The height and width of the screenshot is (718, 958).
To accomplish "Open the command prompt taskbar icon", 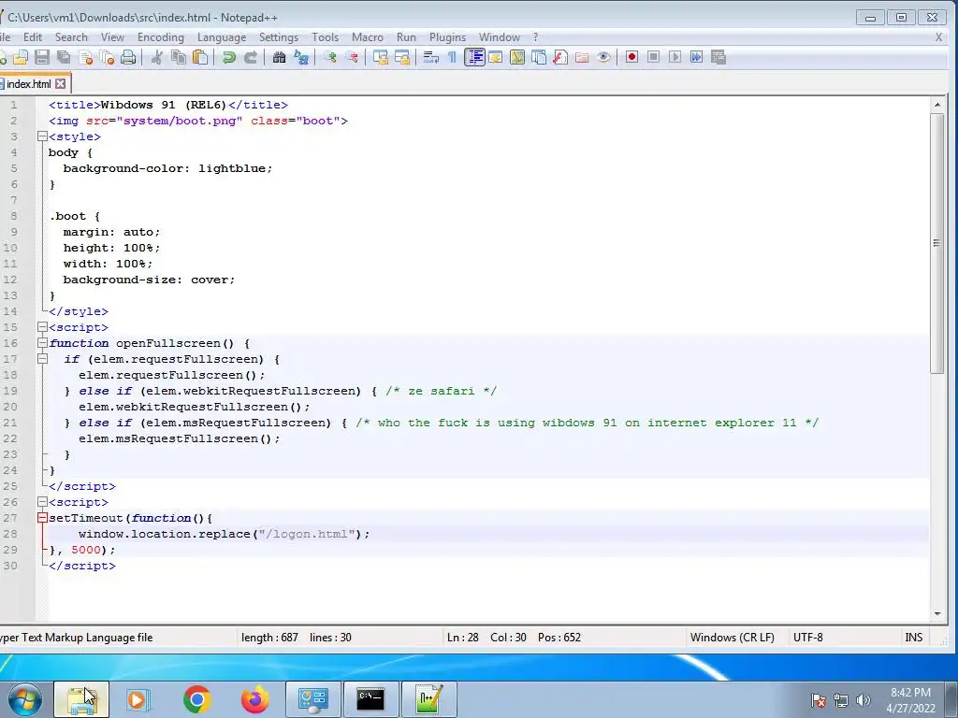I will (370, 699).
